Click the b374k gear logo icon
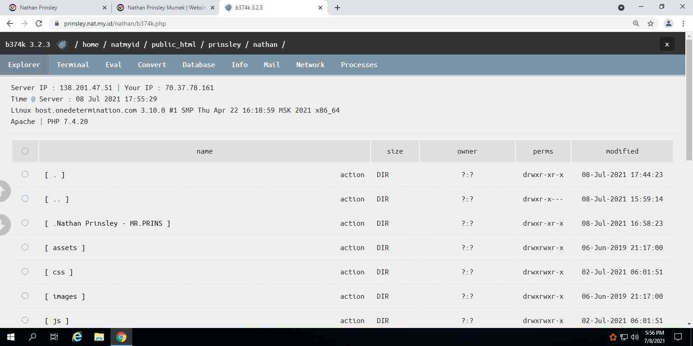Image resolution: width=693 pixels, height=346 pixels. click(x=62, y=44)
